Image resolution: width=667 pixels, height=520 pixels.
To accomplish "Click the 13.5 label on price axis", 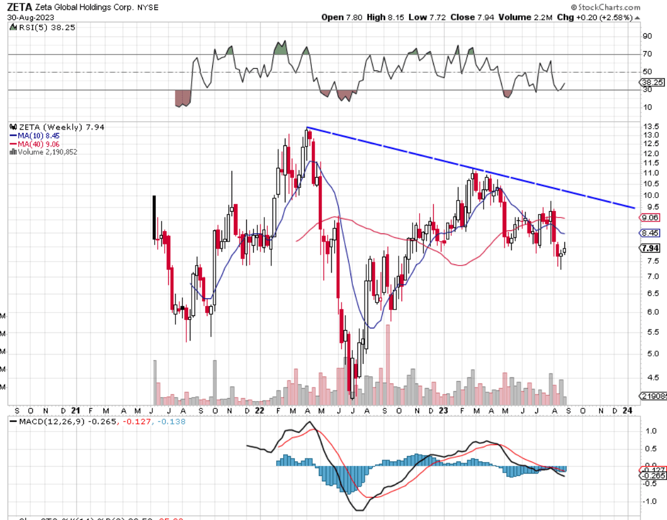I will [x=651, y=127].
